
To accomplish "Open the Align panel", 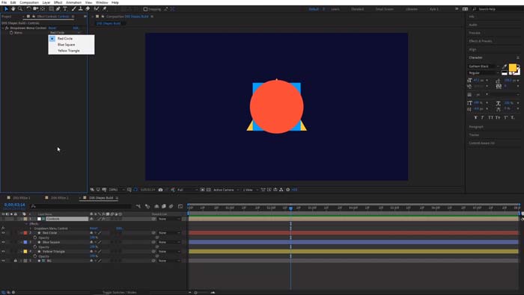I will [x=472, y=49].
